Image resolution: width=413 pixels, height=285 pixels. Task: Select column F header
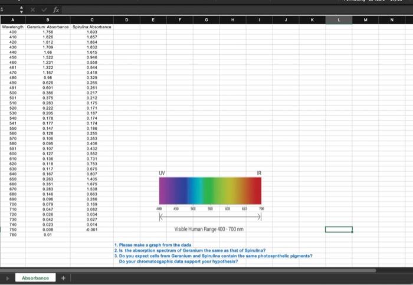180,19
